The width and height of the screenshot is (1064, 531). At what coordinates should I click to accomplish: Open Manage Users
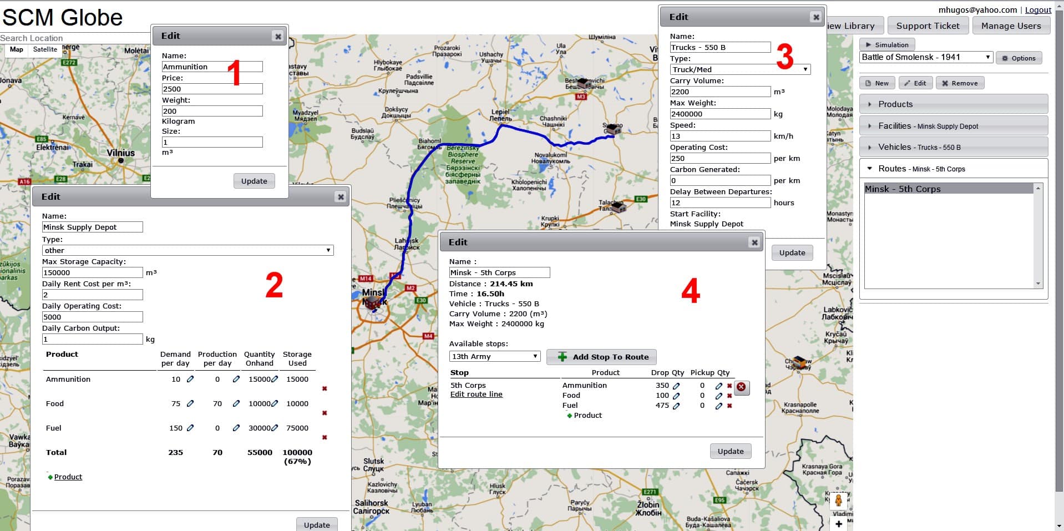[x=1011, y=26]
